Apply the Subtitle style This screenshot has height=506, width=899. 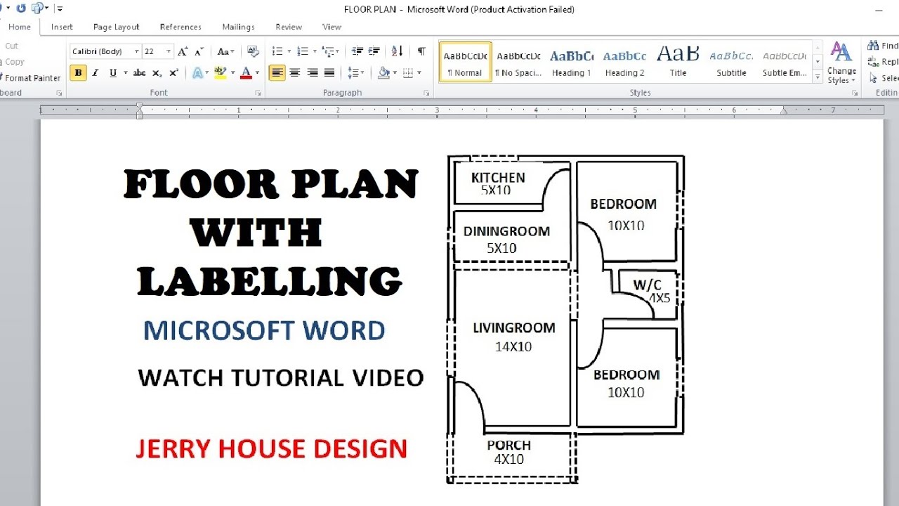[731, 62]
